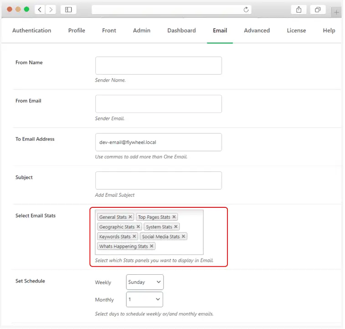
Task: Toggle the browser sidebar icon
Action: pos(68,10)
